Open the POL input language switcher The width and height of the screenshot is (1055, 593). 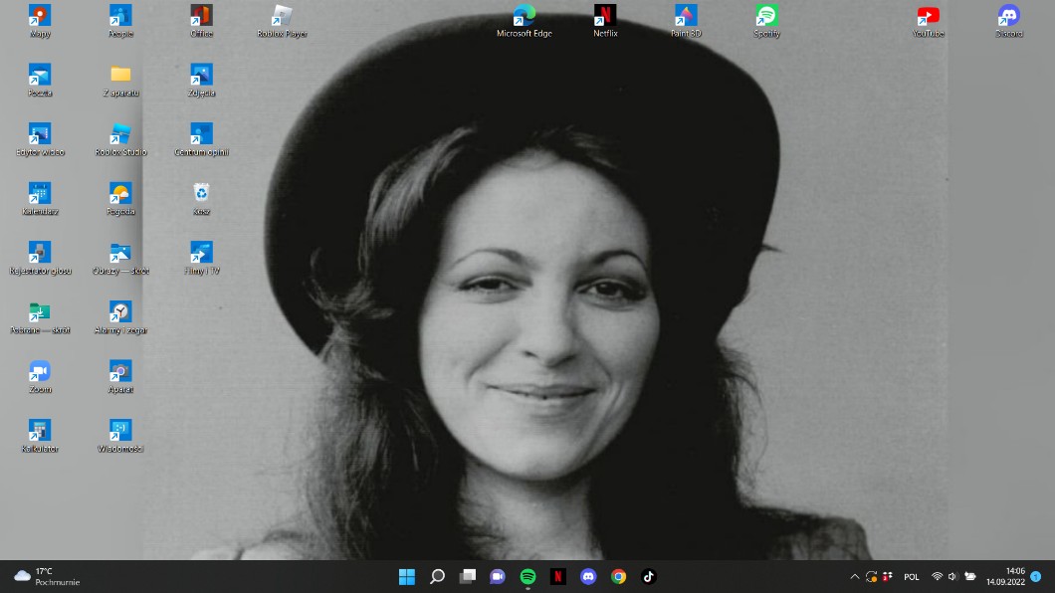911,576
